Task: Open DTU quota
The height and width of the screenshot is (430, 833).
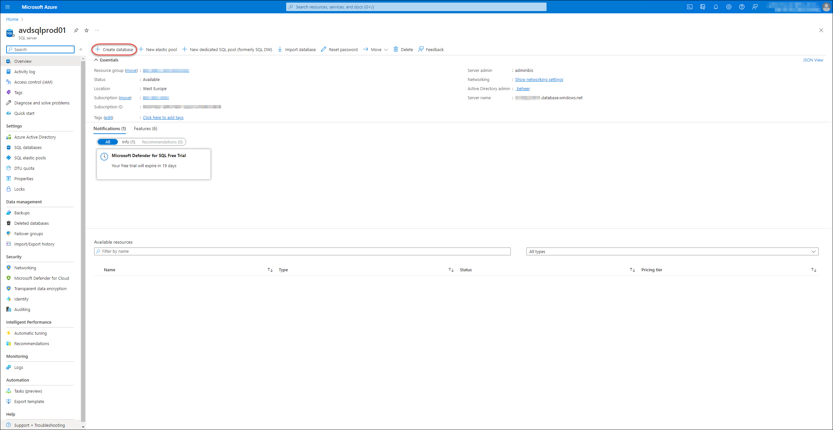Action: coord(40,168)
